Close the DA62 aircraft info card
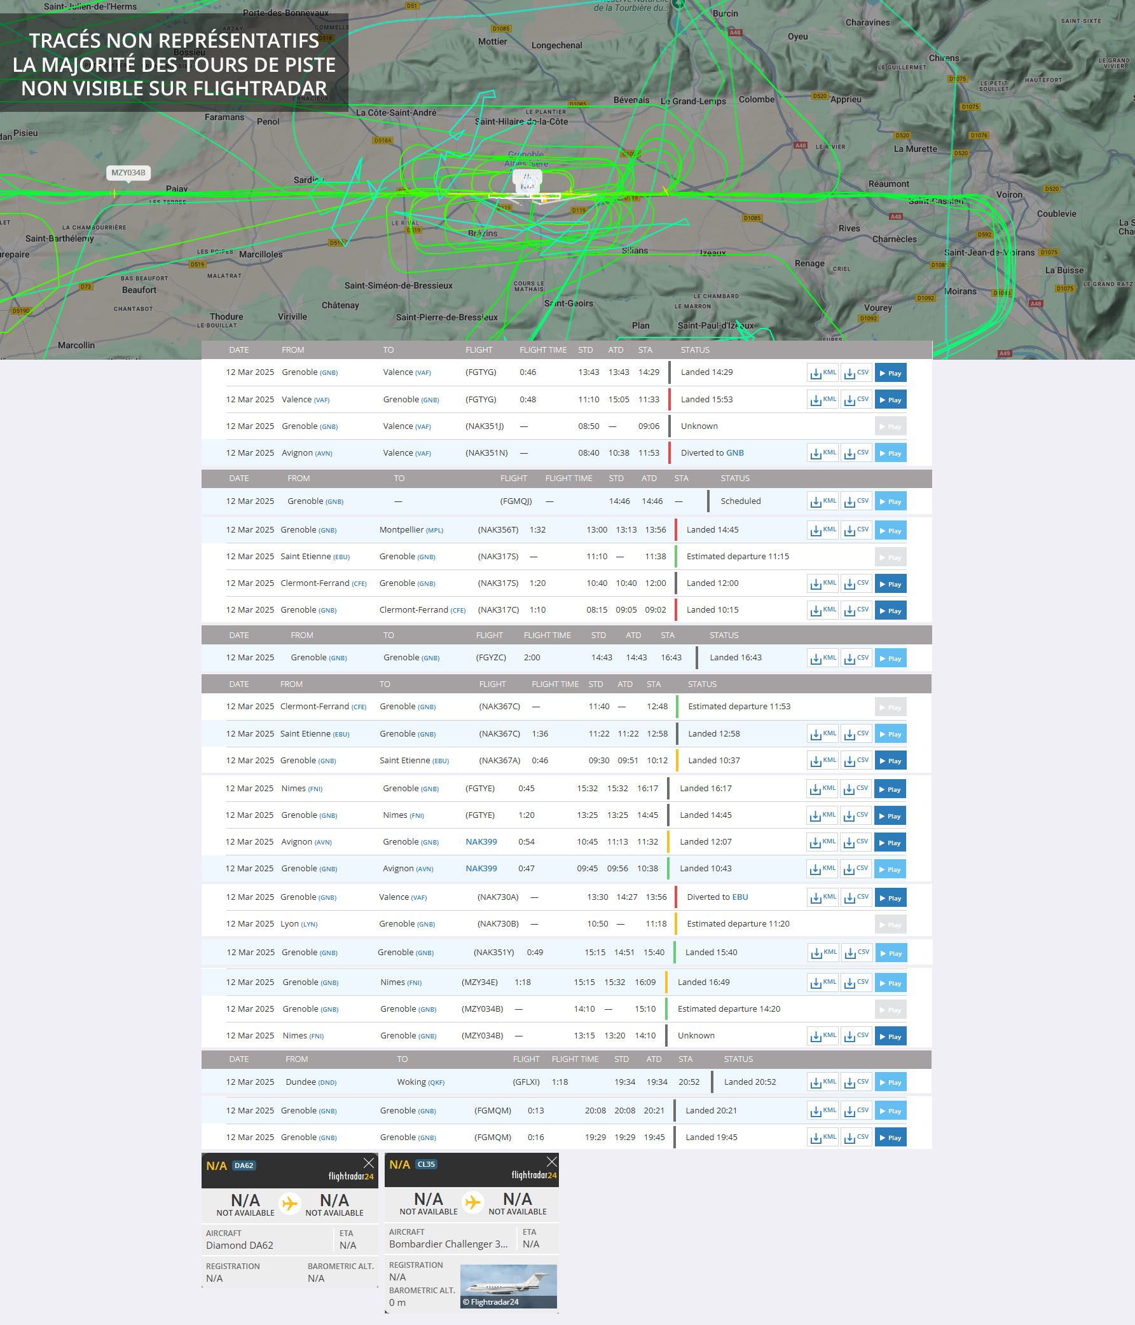Viewport: 1135px width, 1325px height. coord(369,1162)
